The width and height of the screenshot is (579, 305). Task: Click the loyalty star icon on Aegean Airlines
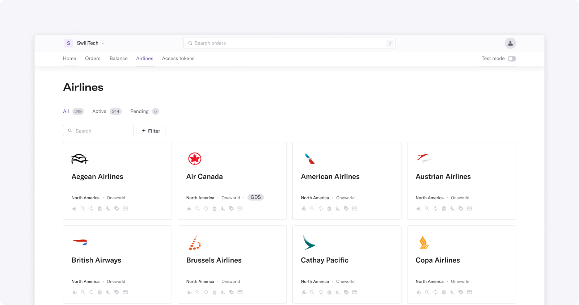click(x=74, y=209)
